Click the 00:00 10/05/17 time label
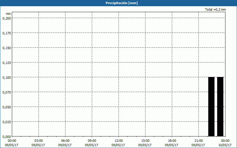Viewport: 237px width, 148px height. [x=225, y=143]
